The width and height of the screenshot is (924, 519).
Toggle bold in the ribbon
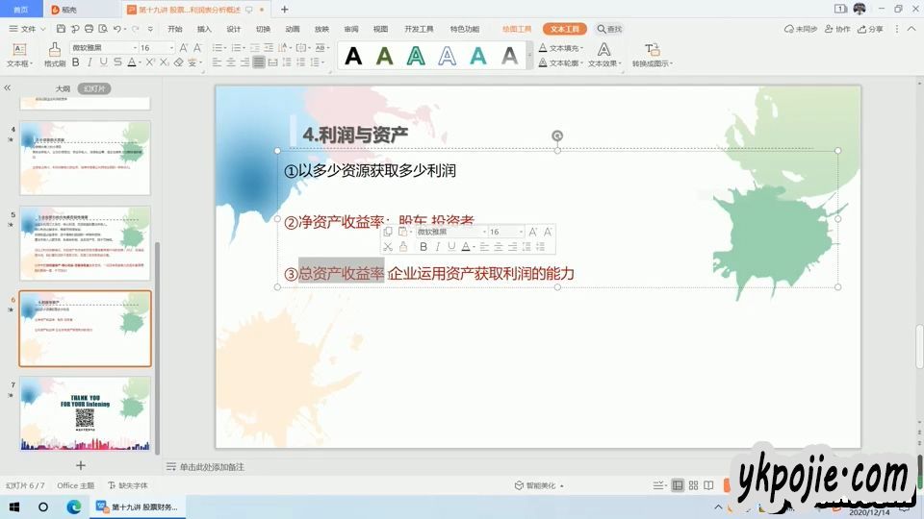coord(76,62)
